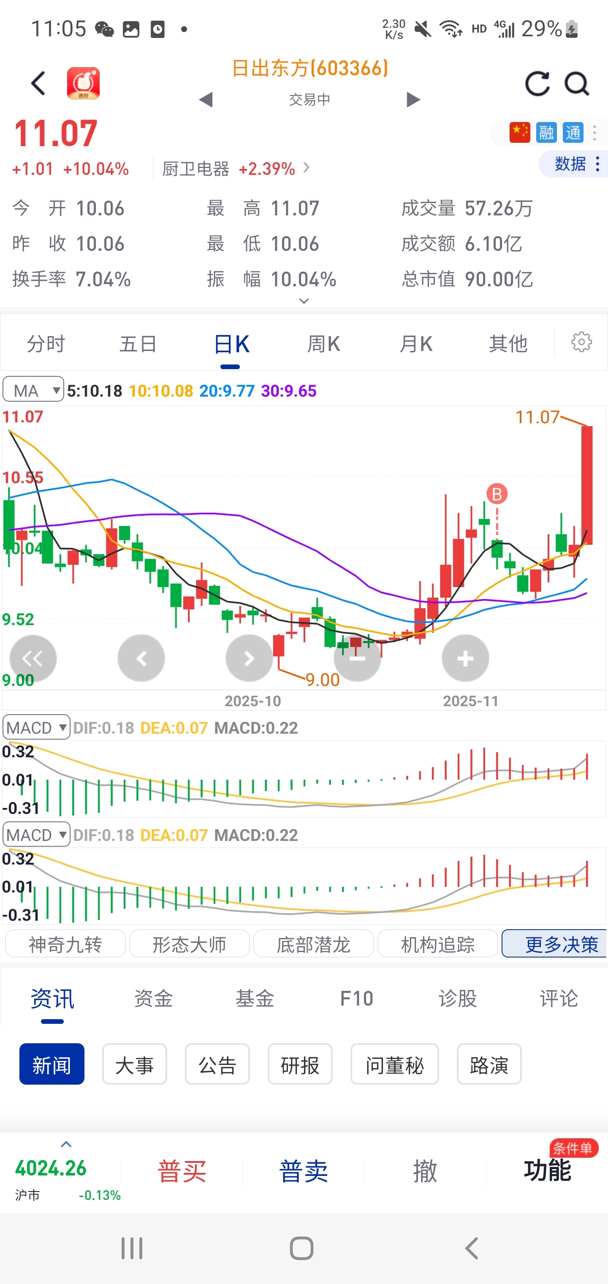Screen dimensions: 608x1284
Task: Tap the B buy marker on chart
Action: (x=497, y=494)
